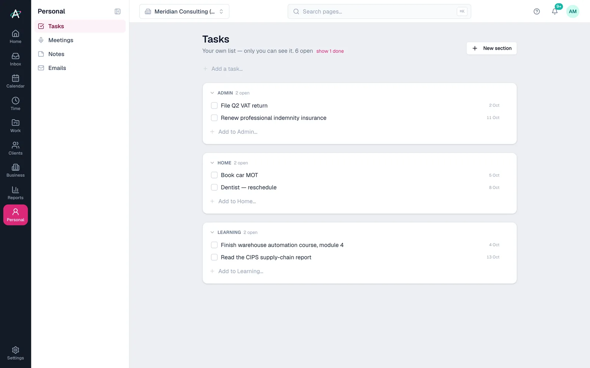Click Add to Admin… field
This screenshot has width=590, height=368.
click(238, 132)
